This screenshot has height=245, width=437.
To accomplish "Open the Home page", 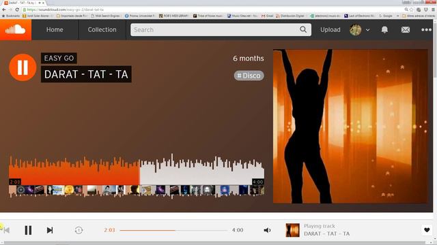I will 55,30.
